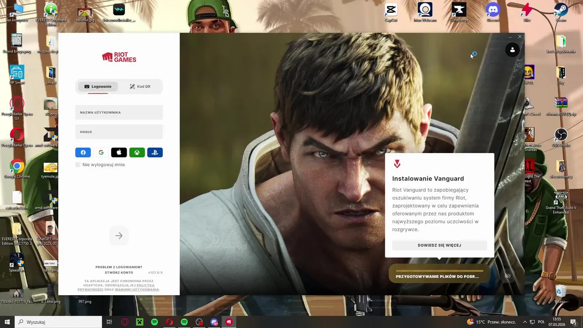Select the Gry folder on desktop
Image resolution: width=583 pixels, height=328 pixels.
click(x=561, y=75)
